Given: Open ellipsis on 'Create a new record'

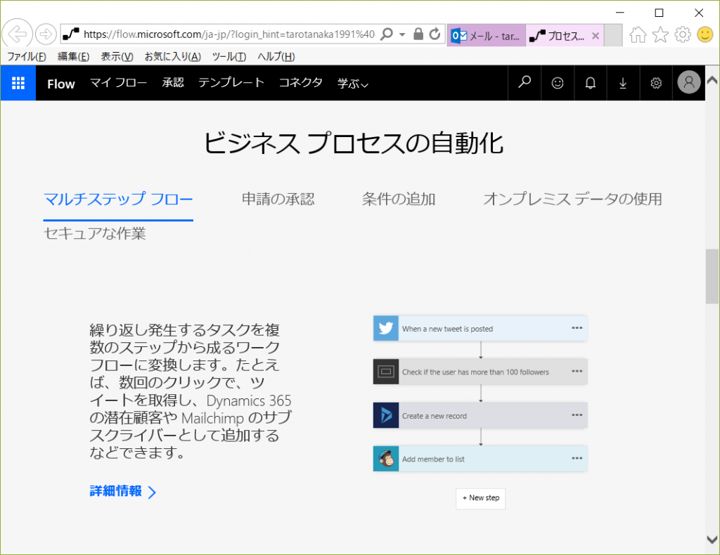Looking at the screenshot, I should [x=577, y=414].
